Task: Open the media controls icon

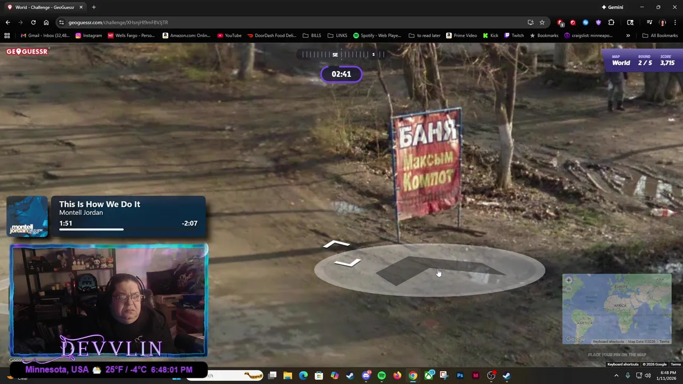Action: coord(649,22)
